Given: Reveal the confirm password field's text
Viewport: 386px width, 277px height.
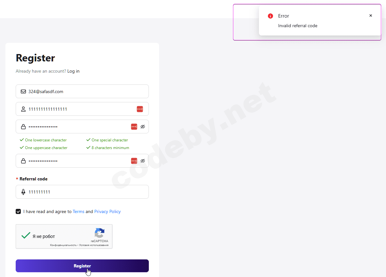Looking at the screenshot, I should click(143, 161).
